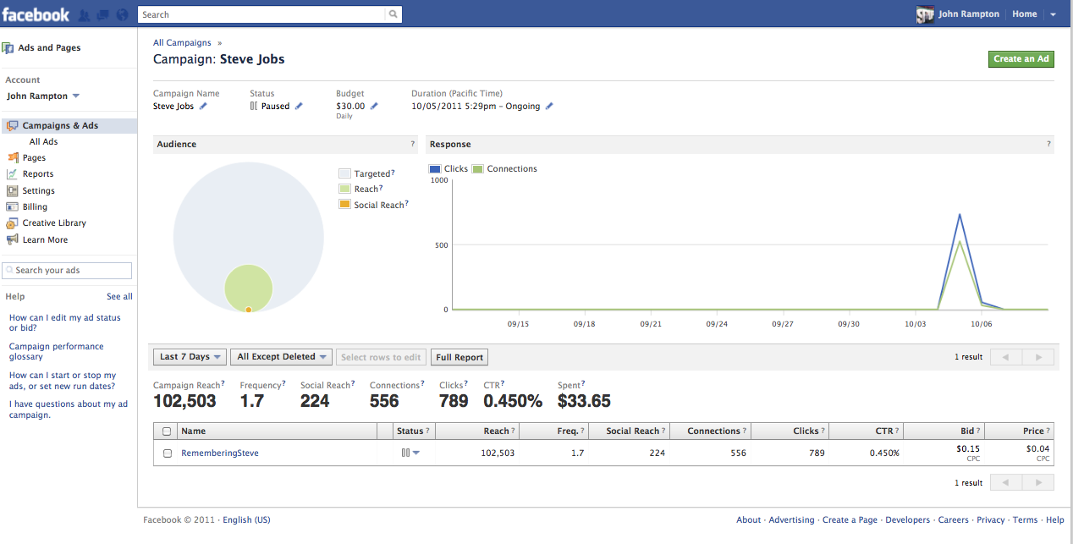Open the All Except Deleted filter dropdown
Screen dimensions: 1073x544
tap(283, 357)
